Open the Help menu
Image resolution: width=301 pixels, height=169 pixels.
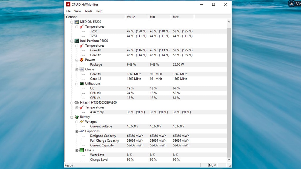tap(99, 11)
